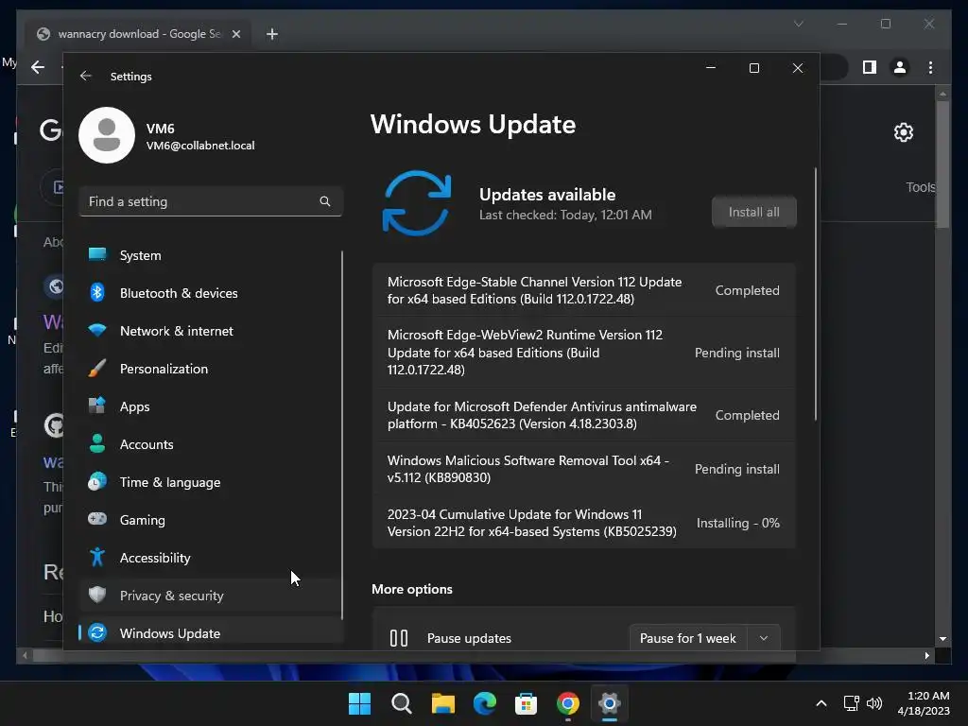
Task: Launch Microsoft Edge from taskbar
Action: click(485, 703)
